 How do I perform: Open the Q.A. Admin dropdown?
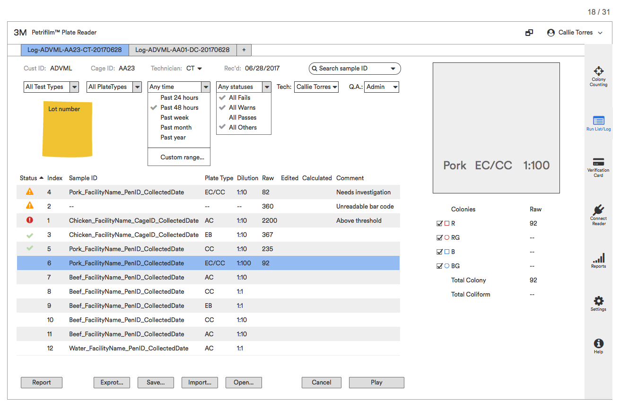[x=382, y=87]
